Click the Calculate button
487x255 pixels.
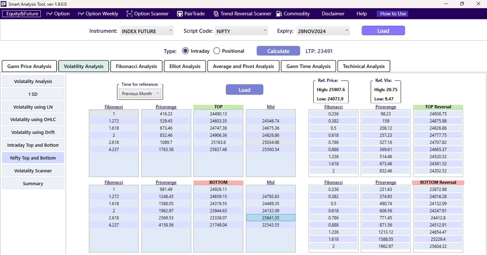278,51
